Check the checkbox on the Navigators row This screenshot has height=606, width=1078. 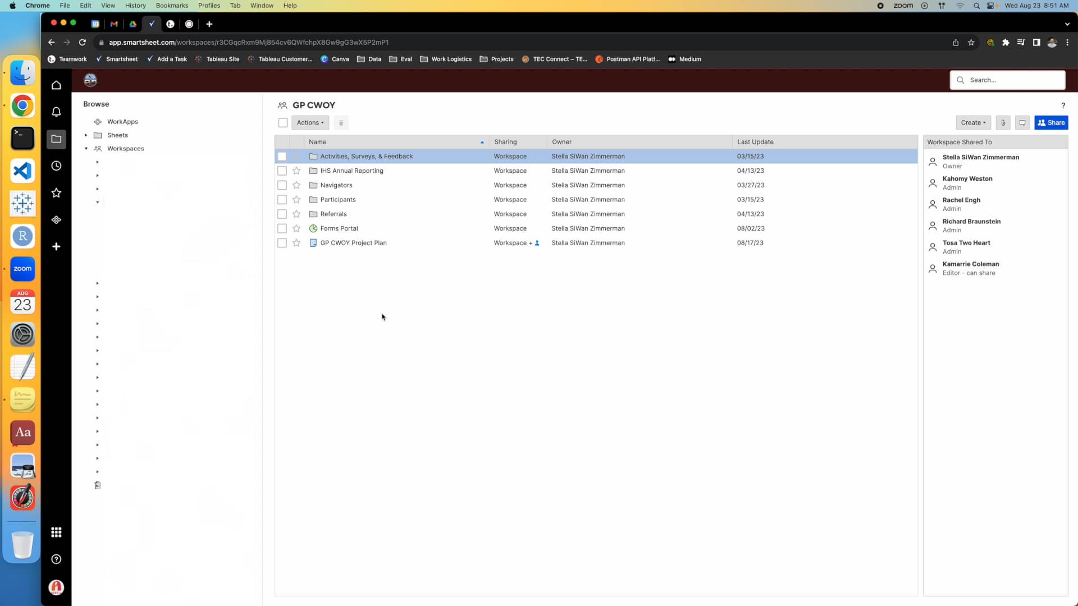click(x=282, y=185)
